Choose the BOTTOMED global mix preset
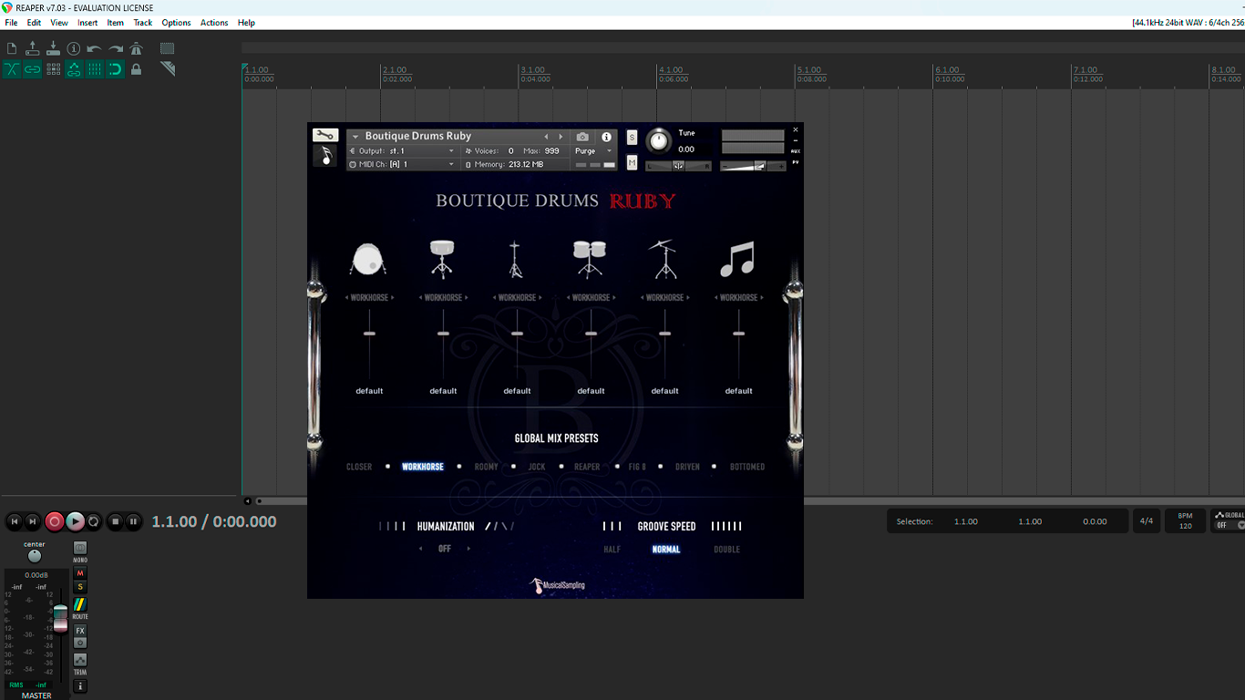Screen dimensions: 1245x700 [747, 467]
